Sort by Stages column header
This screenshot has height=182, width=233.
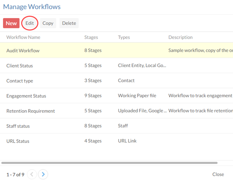point(91,37)
